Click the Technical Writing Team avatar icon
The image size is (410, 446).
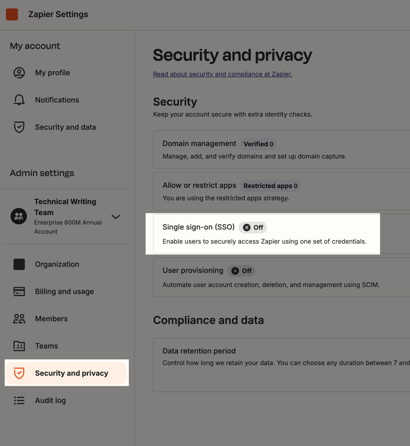[x=19, y=216]
